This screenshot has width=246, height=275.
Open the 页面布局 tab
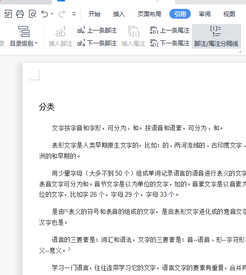coord(150,14)
